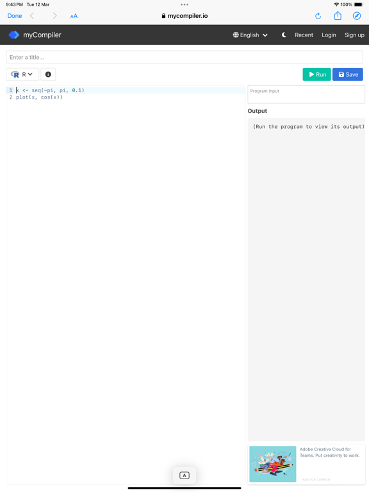Go to Sign up
Image resolution: width=369 pixels, height=492 pixels.
click(x=354, y=35)
